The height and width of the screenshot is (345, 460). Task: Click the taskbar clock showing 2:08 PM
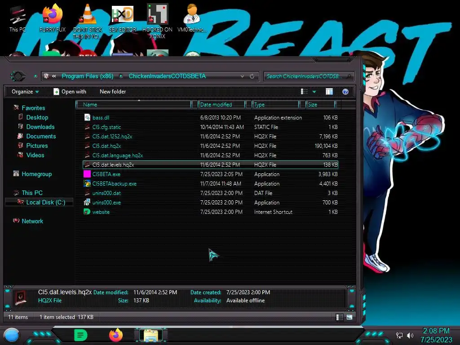(x=436, y=335)
